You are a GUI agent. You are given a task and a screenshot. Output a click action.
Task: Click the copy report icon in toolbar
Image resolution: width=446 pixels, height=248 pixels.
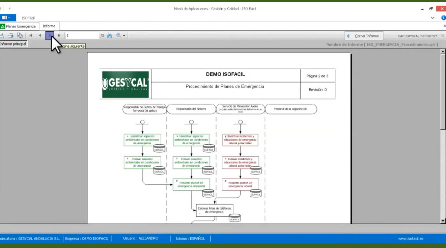click(x=20, y=35)
